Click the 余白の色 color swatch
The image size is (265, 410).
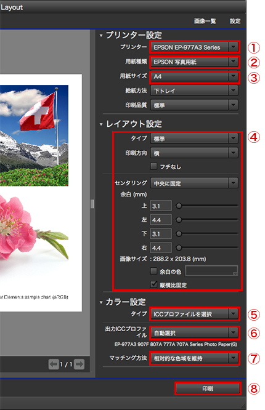click(x=211, y=271)
